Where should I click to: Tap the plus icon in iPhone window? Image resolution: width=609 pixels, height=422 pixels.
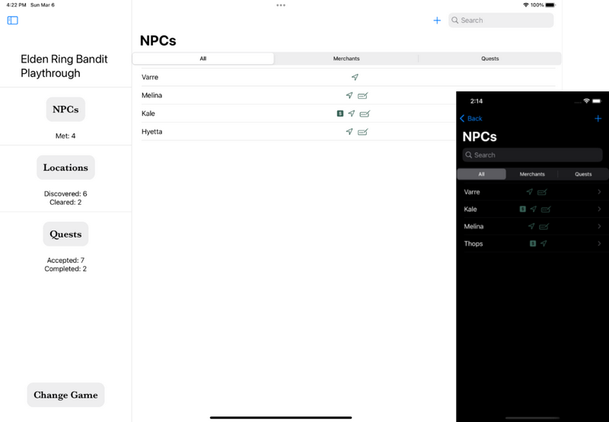coord(598,119)
